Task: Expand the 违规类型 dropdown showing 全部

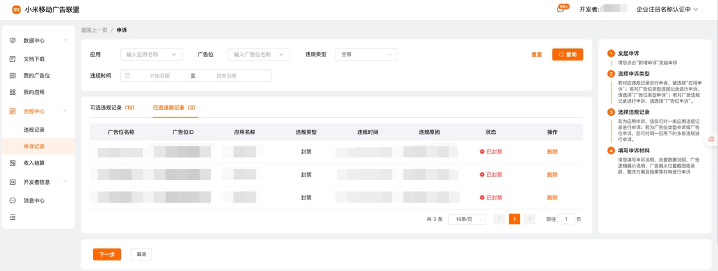Action: [366, 54]
